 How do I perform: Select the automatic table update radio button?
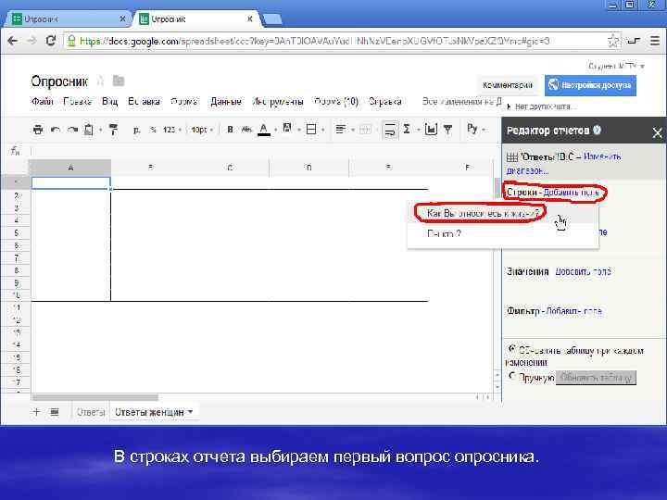coord(511,349)
